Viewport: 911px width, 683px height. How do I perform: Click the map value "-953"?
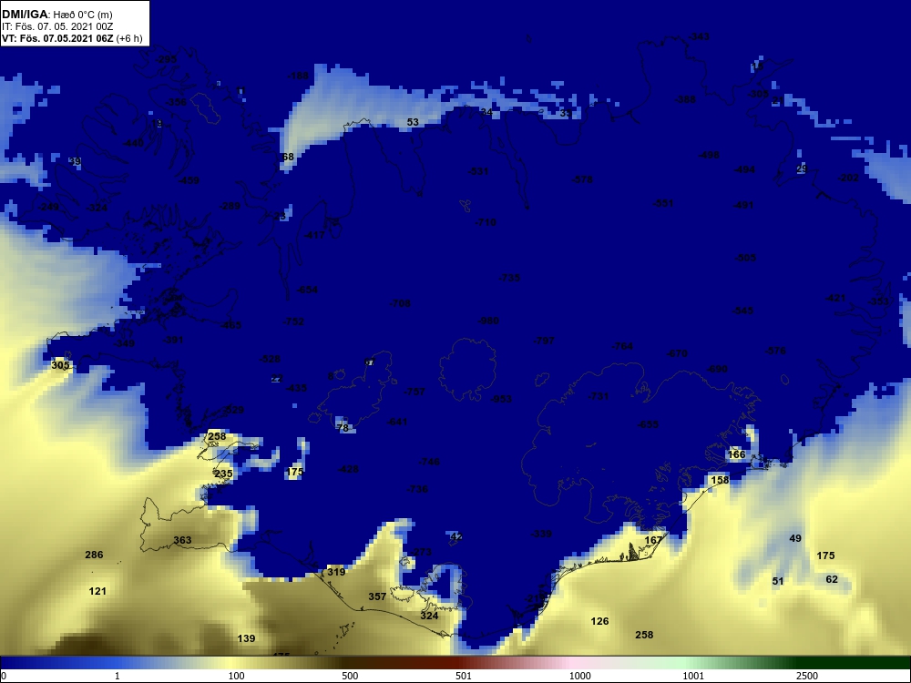pyautogui.click(x=501, y=399)
